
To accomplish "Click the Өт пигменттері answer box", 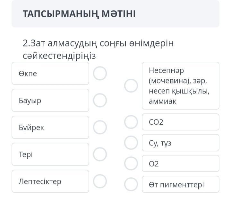I will click(x=180, y=184).
